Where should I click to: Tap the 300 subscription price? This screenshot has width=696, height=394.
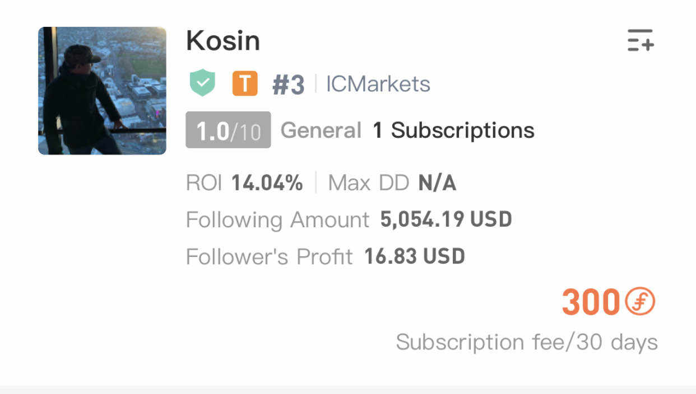[591, 302]
